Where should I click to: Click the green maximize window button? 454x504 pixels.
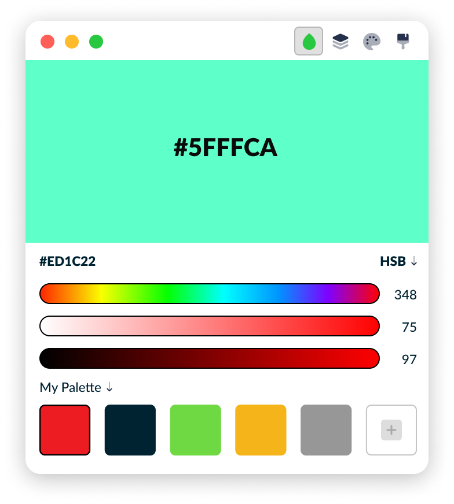pos(96,42)
